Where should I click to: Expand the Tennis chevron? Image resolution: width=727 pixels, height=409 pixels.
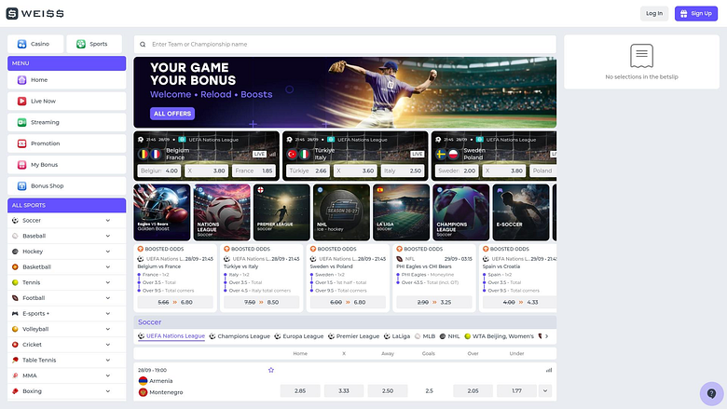tap(107, 282)
